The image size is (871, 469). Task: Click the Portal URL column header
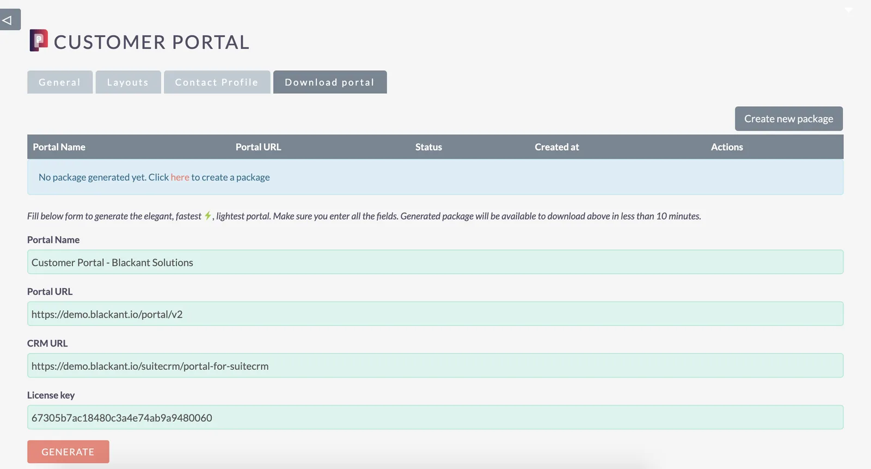258,147
